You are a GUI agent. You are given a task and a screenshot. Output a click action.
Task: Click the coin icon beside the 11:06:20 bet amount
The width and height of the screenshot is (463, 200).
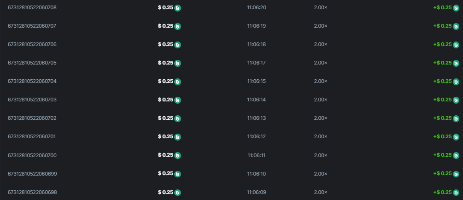[178, 8]
